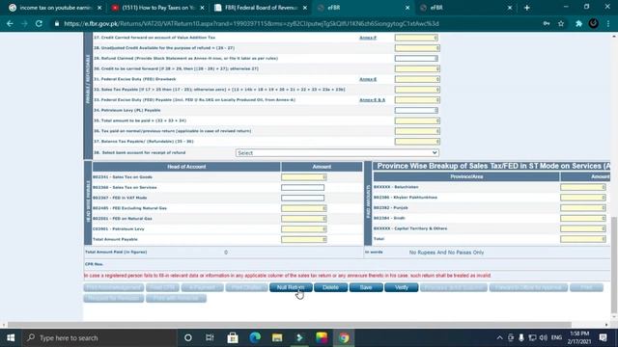Go forward in browser history
Viewport: 618px width, 347px height.
(24, 23)
